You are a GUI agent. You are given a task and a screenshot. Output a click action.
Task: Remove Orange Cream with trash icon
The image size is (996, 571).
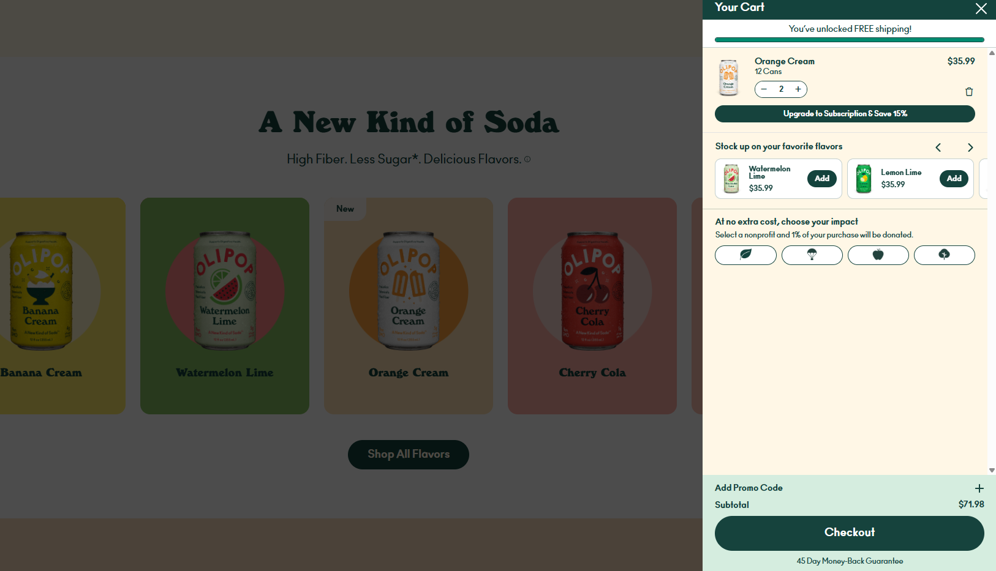click(x=969, y=92)
